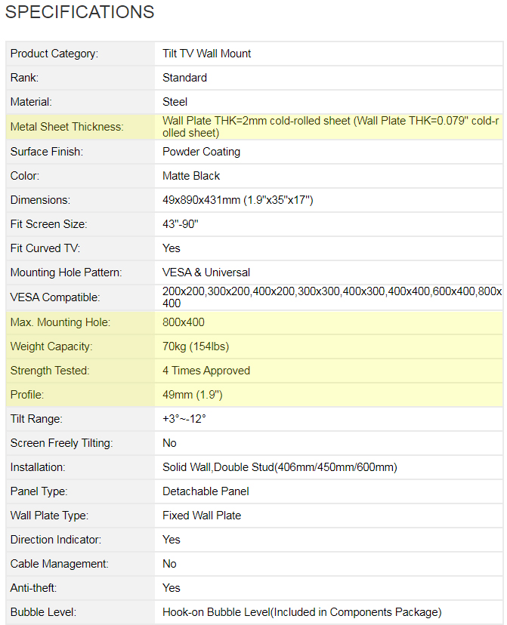Screen dimensions: 507x625
Task: Select the 70kg (154lbs) weight capacity value
Action: point(196,346)
